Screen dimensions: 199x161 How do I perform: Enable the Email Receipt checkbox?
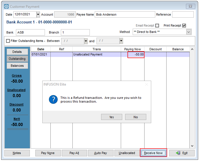[x=157, y=25]
